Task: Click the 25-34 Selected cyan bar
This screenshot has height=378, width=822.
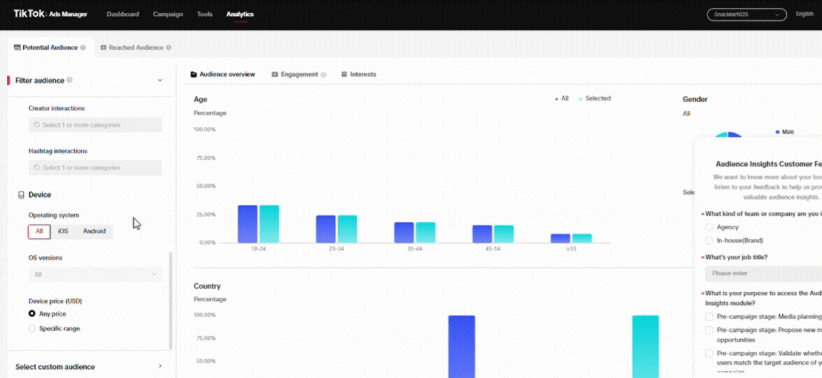Action: click(348, 229)
